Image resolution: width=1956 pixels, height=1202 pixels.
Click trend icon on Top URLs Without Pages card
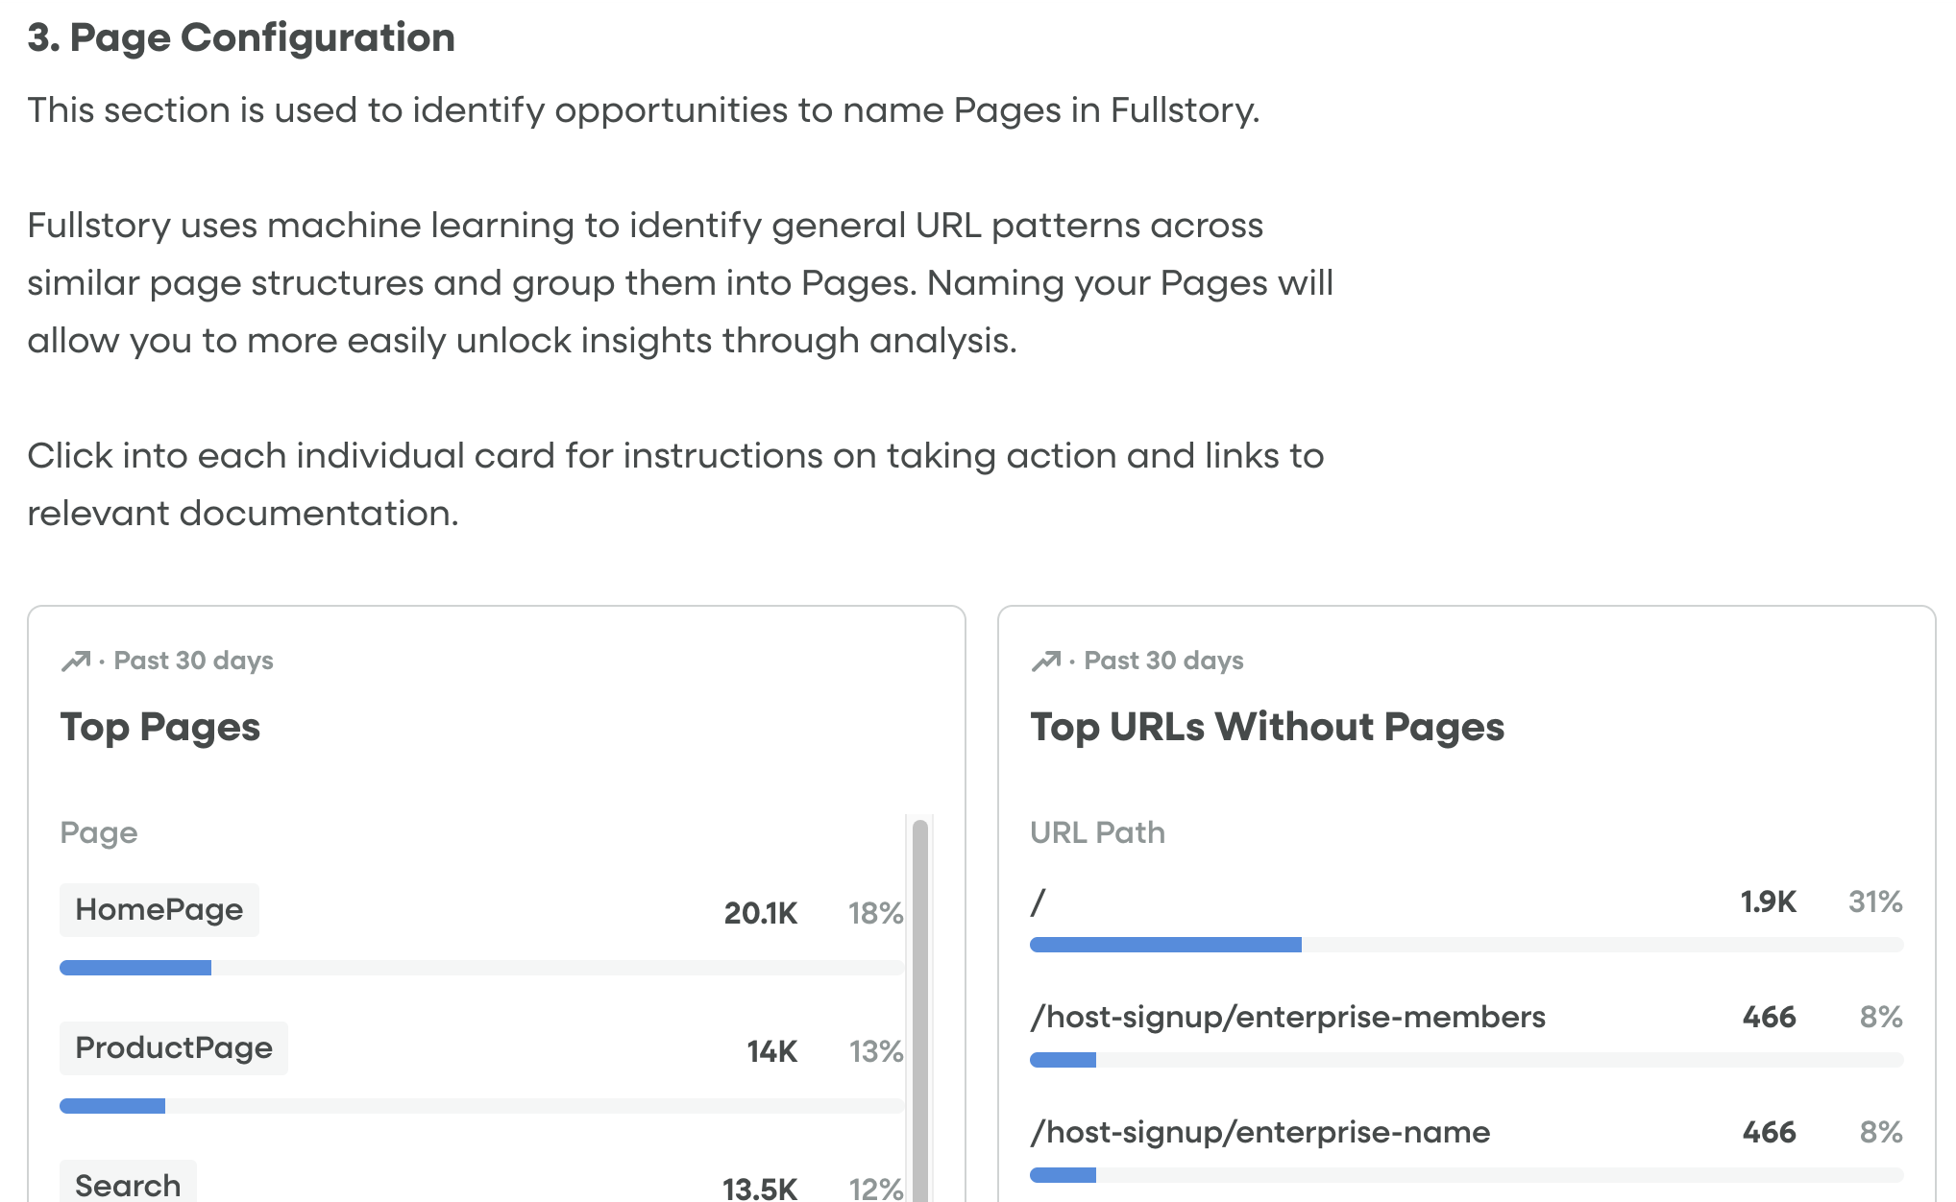click(1045, 661)
